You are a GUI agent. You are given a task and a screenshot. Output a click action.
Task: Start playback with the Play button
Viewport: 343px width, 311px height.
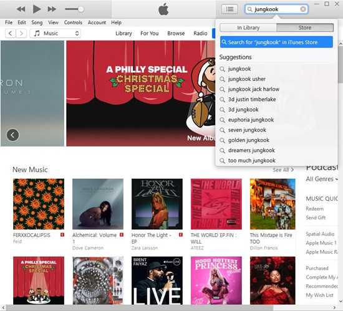point(37,9)
